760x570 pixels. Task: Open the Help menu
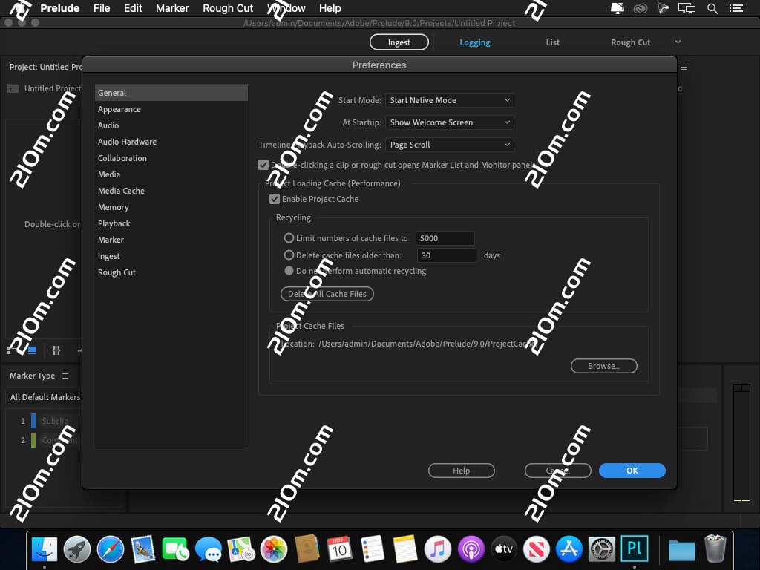pos(330,8)
